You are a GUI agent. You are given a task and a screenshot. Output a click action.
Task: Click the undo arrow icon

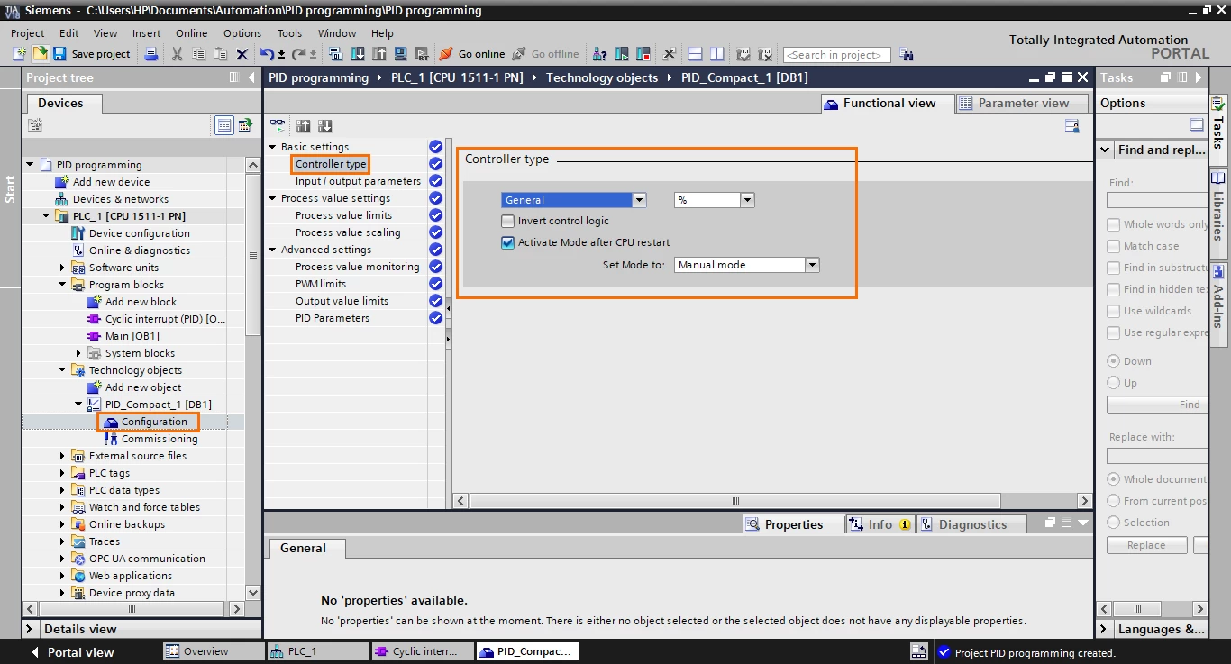(x=267, y=54)
